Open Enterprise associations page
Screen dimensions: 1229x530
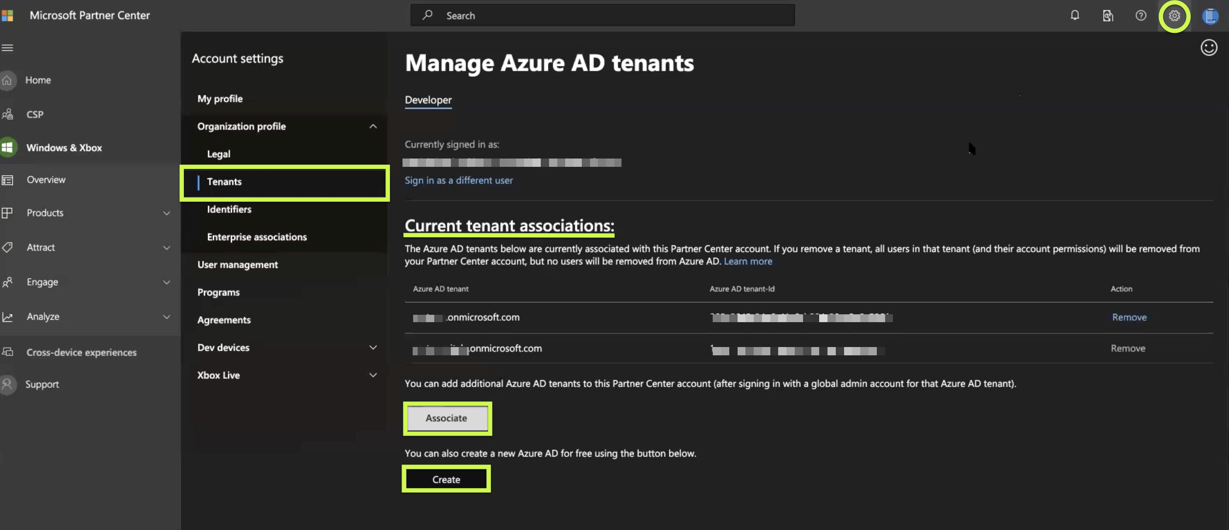click(257, 237)
